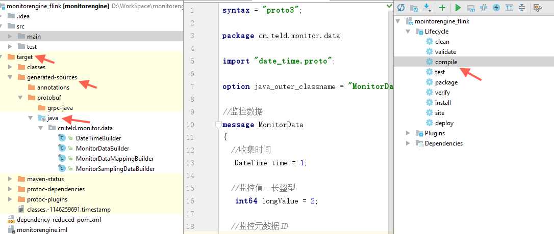This screenshot has width=554, height=234.
Task: Click Lifecycle folder icon in Maven panel
Action: point(419,32)
